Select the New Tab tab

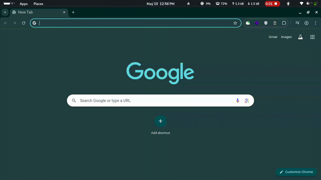(39, 12)
